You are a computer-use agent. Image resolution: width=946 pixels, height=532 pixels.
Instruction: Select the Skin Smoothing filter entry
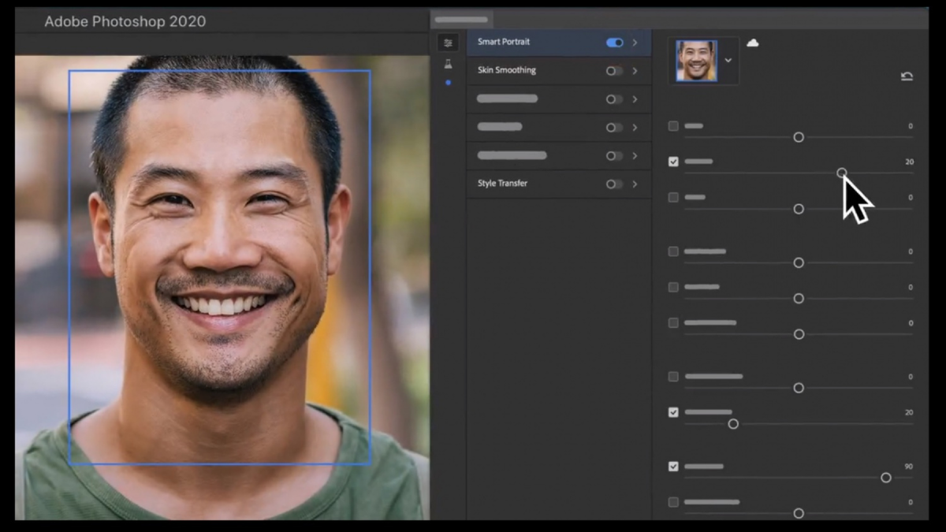pyautogui.click(x=506, y=70)
